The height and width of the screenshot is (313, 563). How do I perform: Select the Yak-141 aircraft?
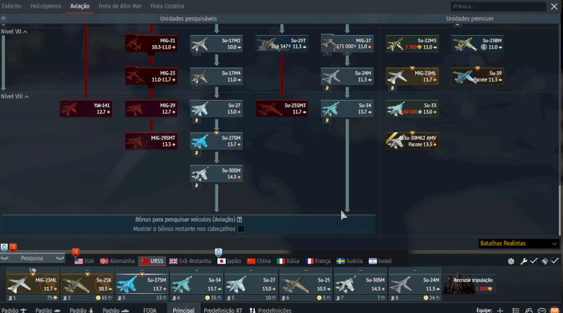coord(86,108)
